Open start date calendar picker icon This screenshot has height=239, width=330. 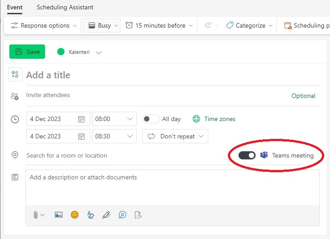coord(81,119)
